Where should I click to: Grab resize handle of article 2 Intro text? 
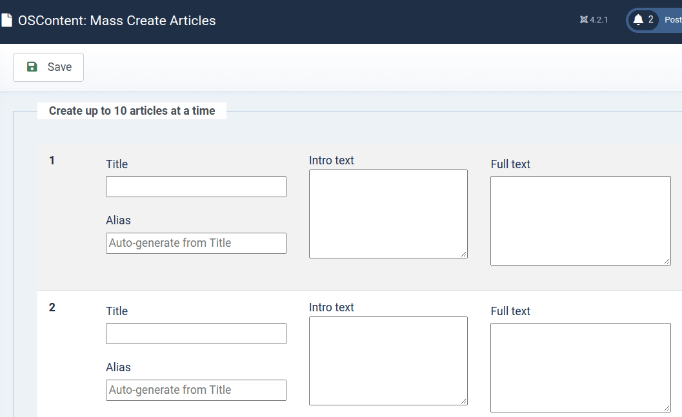[x=464, y=402]
